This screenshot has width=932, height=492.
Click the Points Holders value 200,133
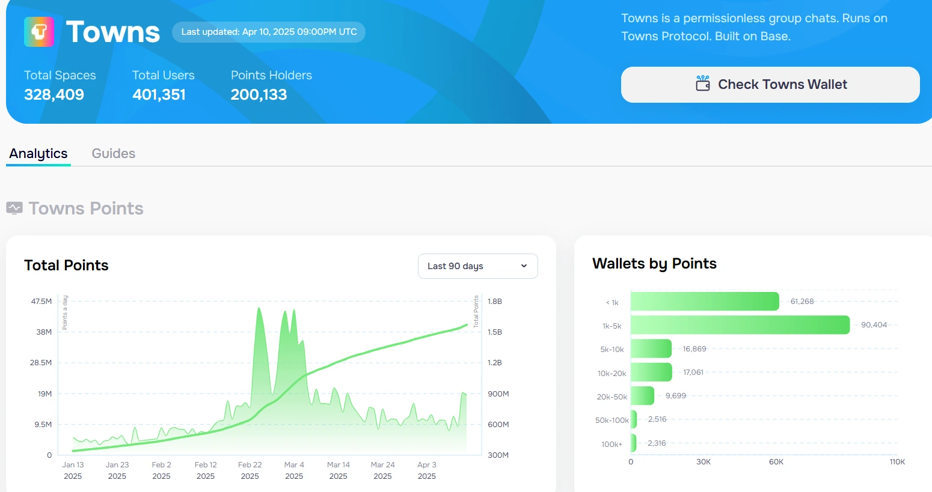tap(259, 94)
